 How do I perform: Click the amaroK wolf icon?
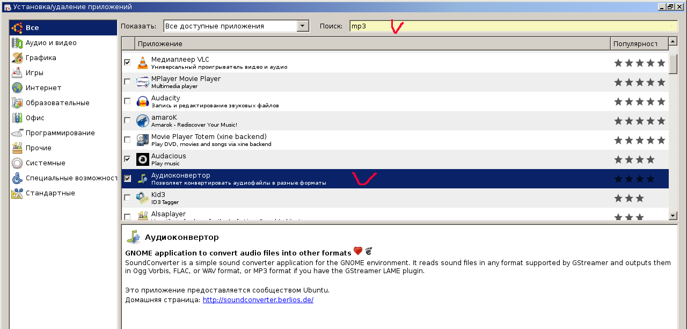click(142, 121)
